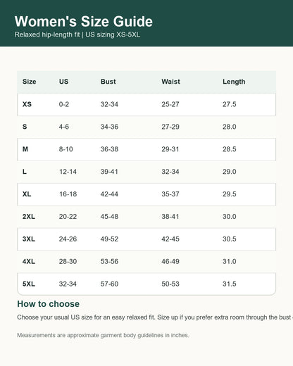Click the Women's Size Guide title
Screen dimensions: 293x366
tap(84, 21)
